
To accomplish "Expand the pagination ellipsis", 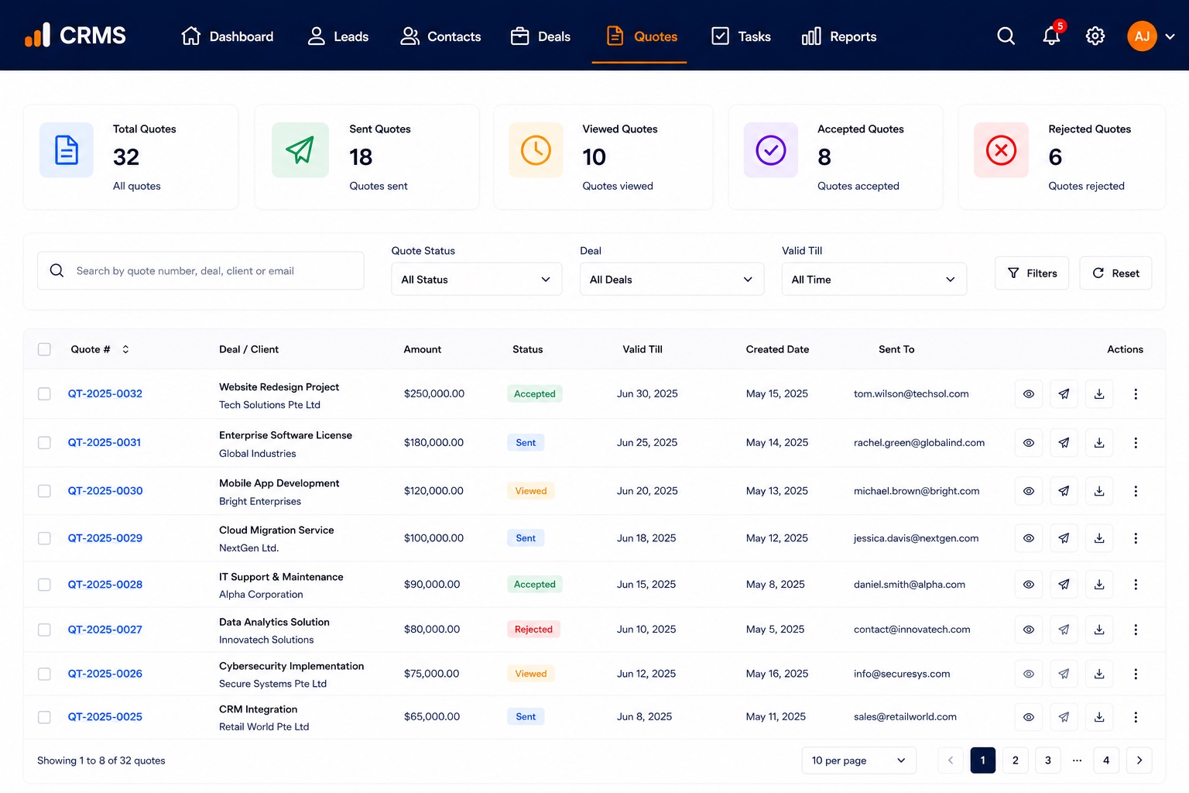I will coord(1077,760).
